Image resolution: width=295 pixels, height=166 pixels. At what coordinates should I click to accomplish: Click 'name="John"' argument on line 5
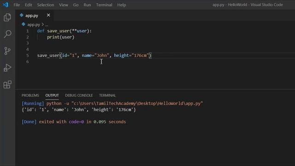95,55
